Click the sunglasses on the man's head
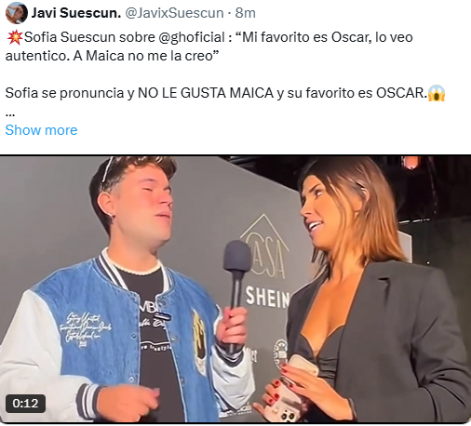This screenshot has height=426, width=471. tap(108, 169)
